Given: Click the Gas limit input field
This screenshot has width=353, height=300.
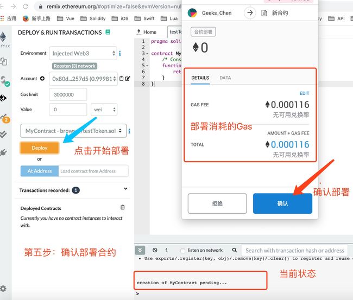Looking at the screenshot, I should click(68, 94).
